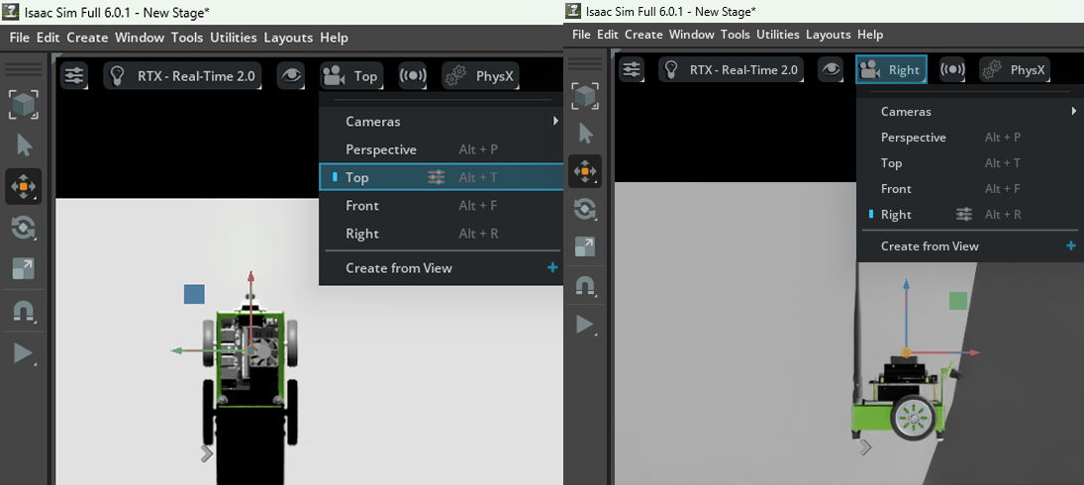Select Right camera in left dropdown
1084x485 pixels.
pyautogui.click(x=442, y=234)
